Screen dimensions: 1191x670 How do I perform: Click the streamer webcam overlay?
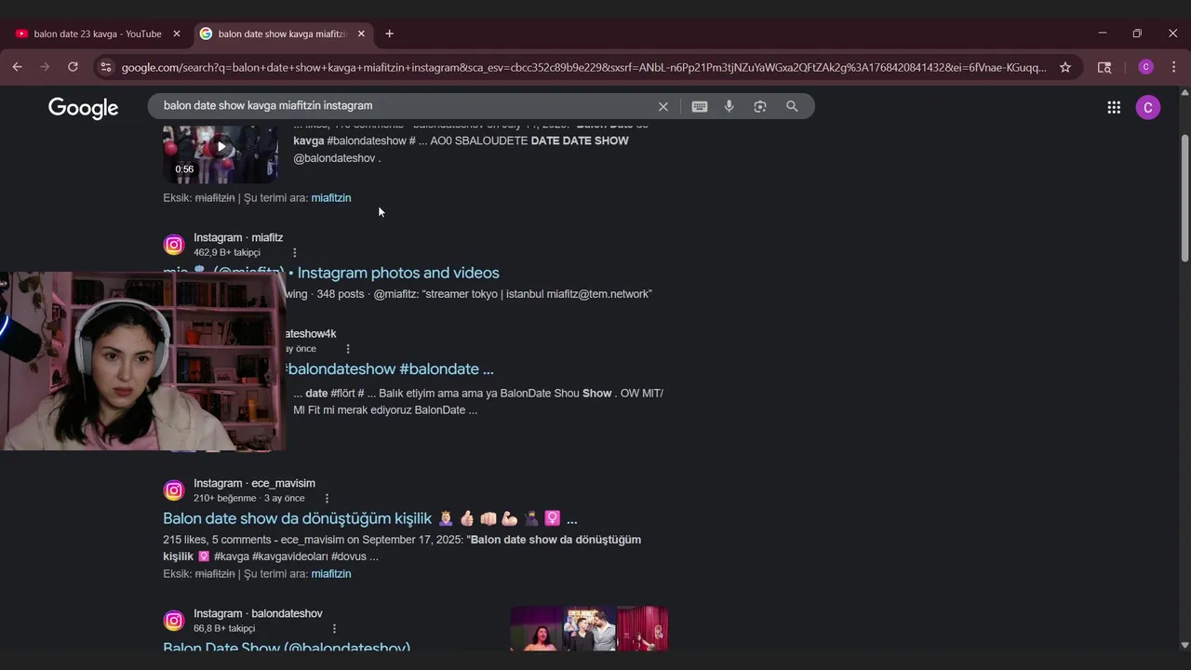(x=141, y=361)
